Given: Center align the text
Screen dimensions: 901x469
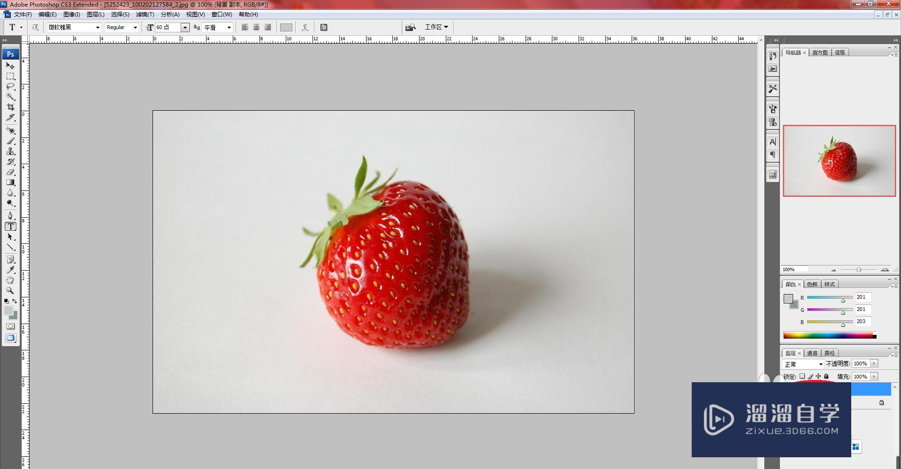Looking at the screenshot, I should coord(256,27).
